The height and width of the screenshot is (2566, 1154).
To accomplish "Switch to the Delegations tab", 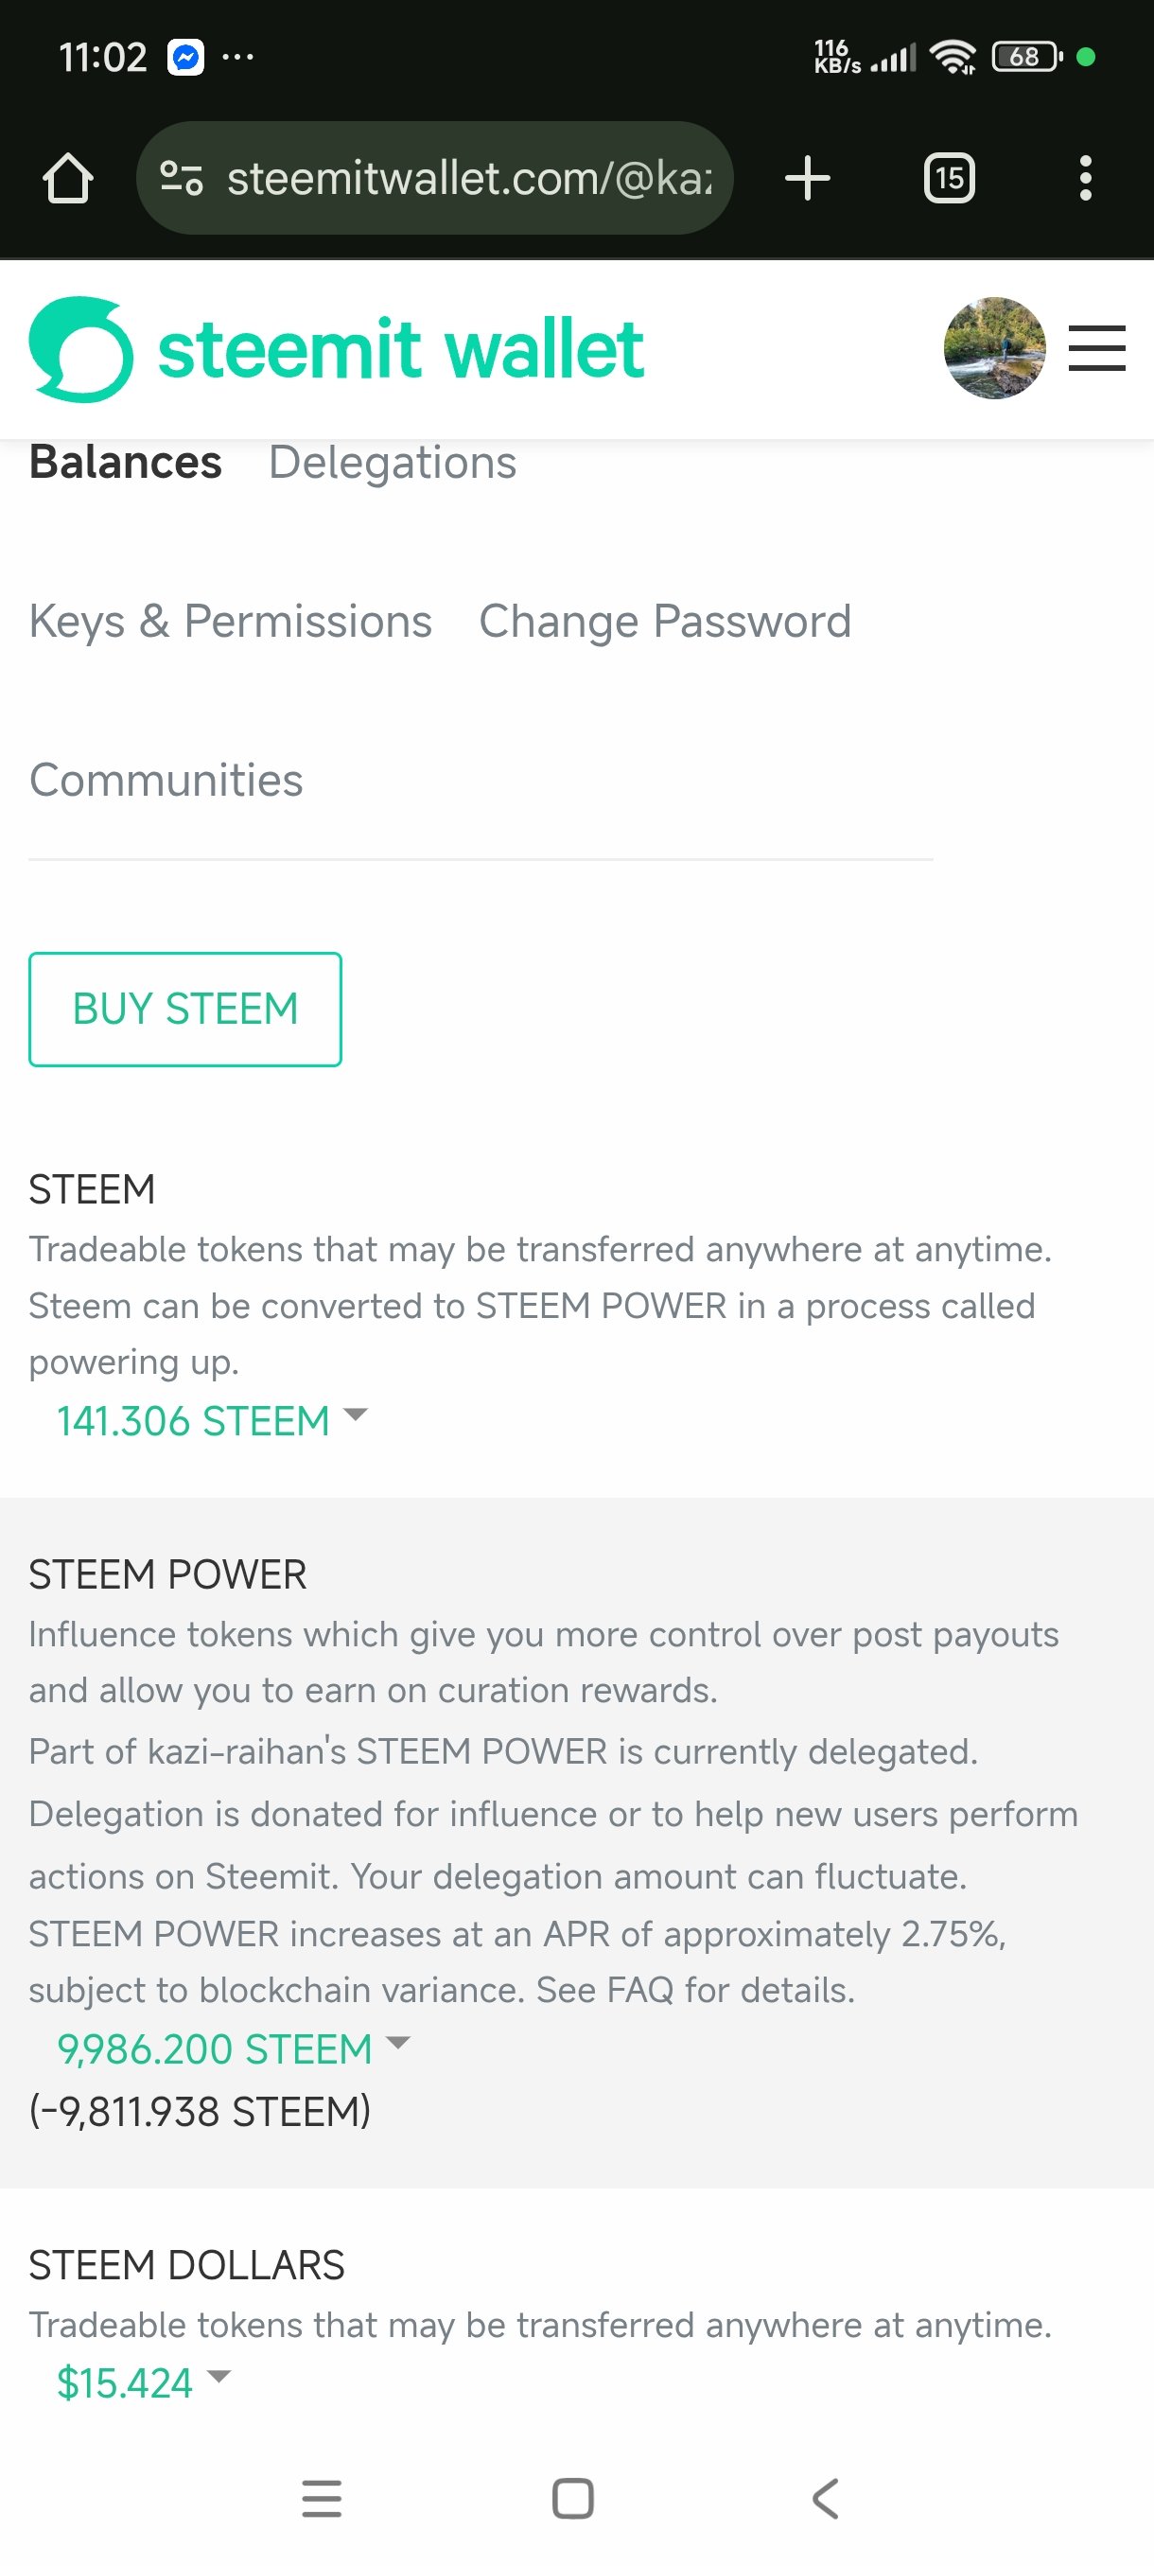I will point(393,464).
